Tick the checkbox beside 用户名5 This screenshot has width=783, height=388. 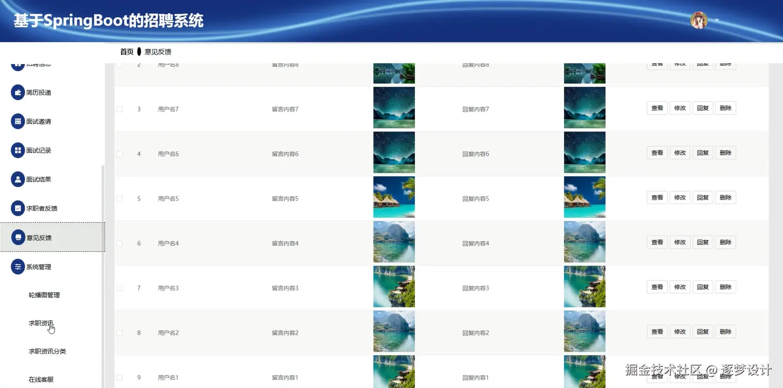(119, 198)
